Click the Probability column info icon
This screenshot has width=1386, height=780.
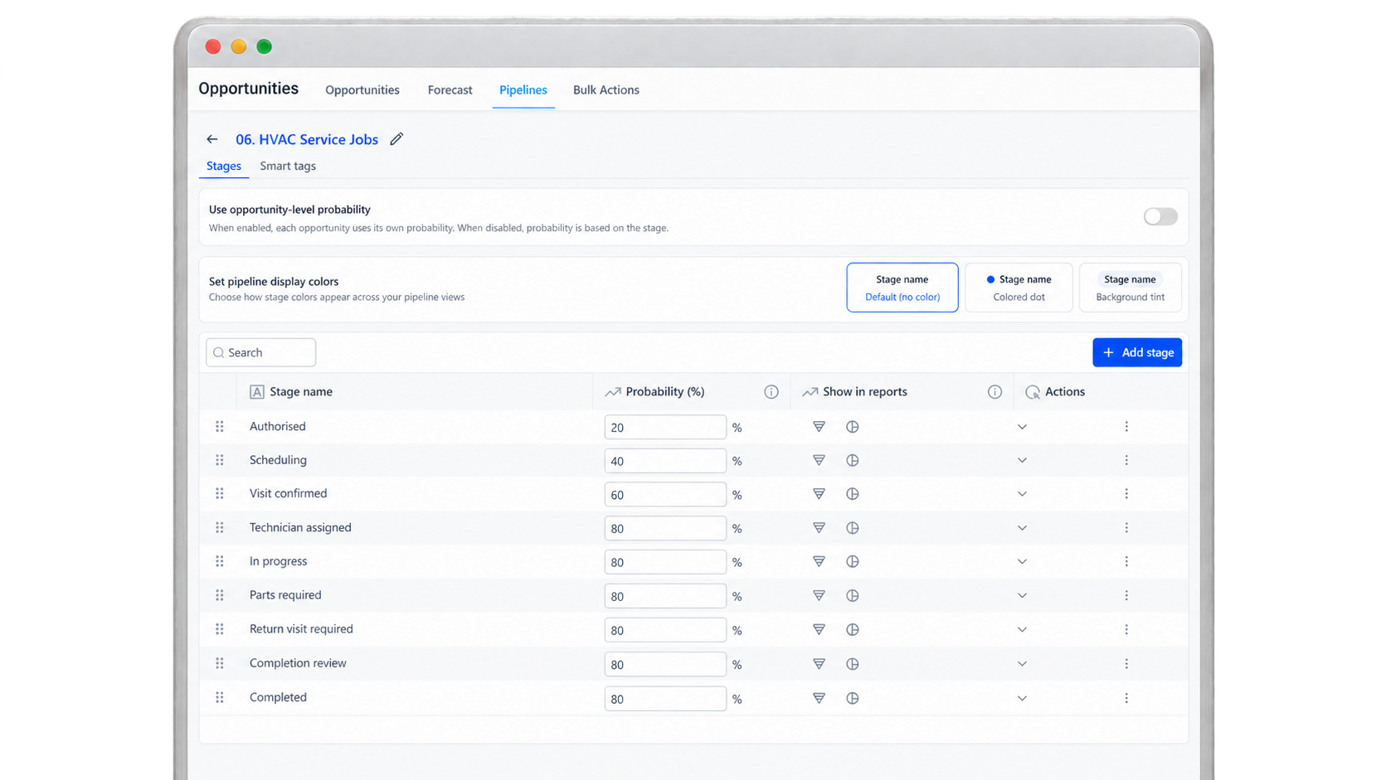[771, 392]
